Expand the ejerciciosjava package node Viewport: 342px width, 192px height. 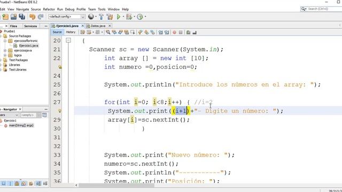coord(5,50)
